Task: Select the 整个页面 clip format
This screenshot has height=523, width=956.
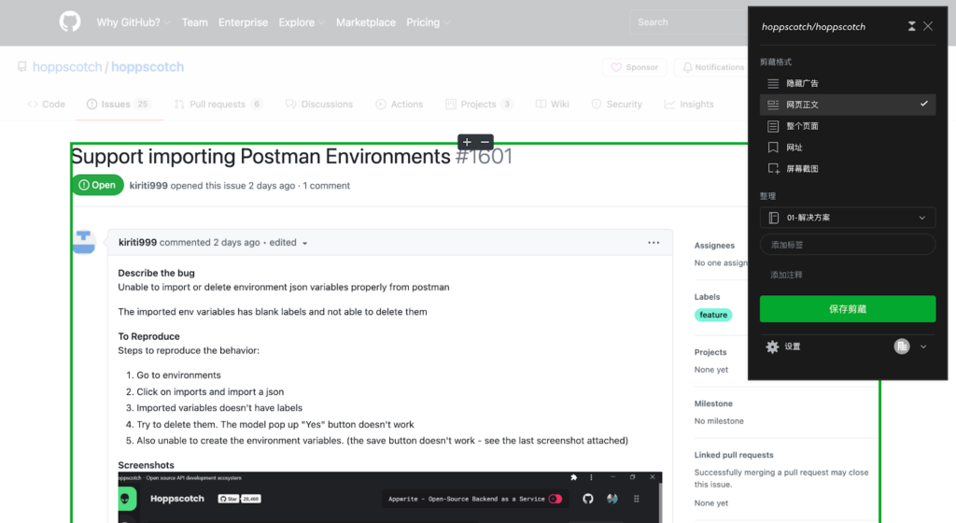Action: tap(848, 126)
